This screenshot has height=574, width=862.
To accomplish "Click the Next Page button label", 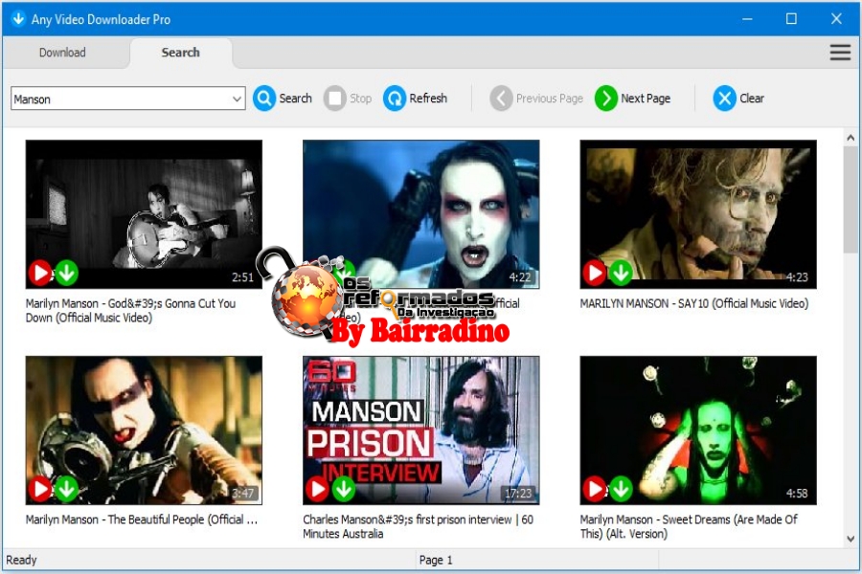I will pos(646,99).
